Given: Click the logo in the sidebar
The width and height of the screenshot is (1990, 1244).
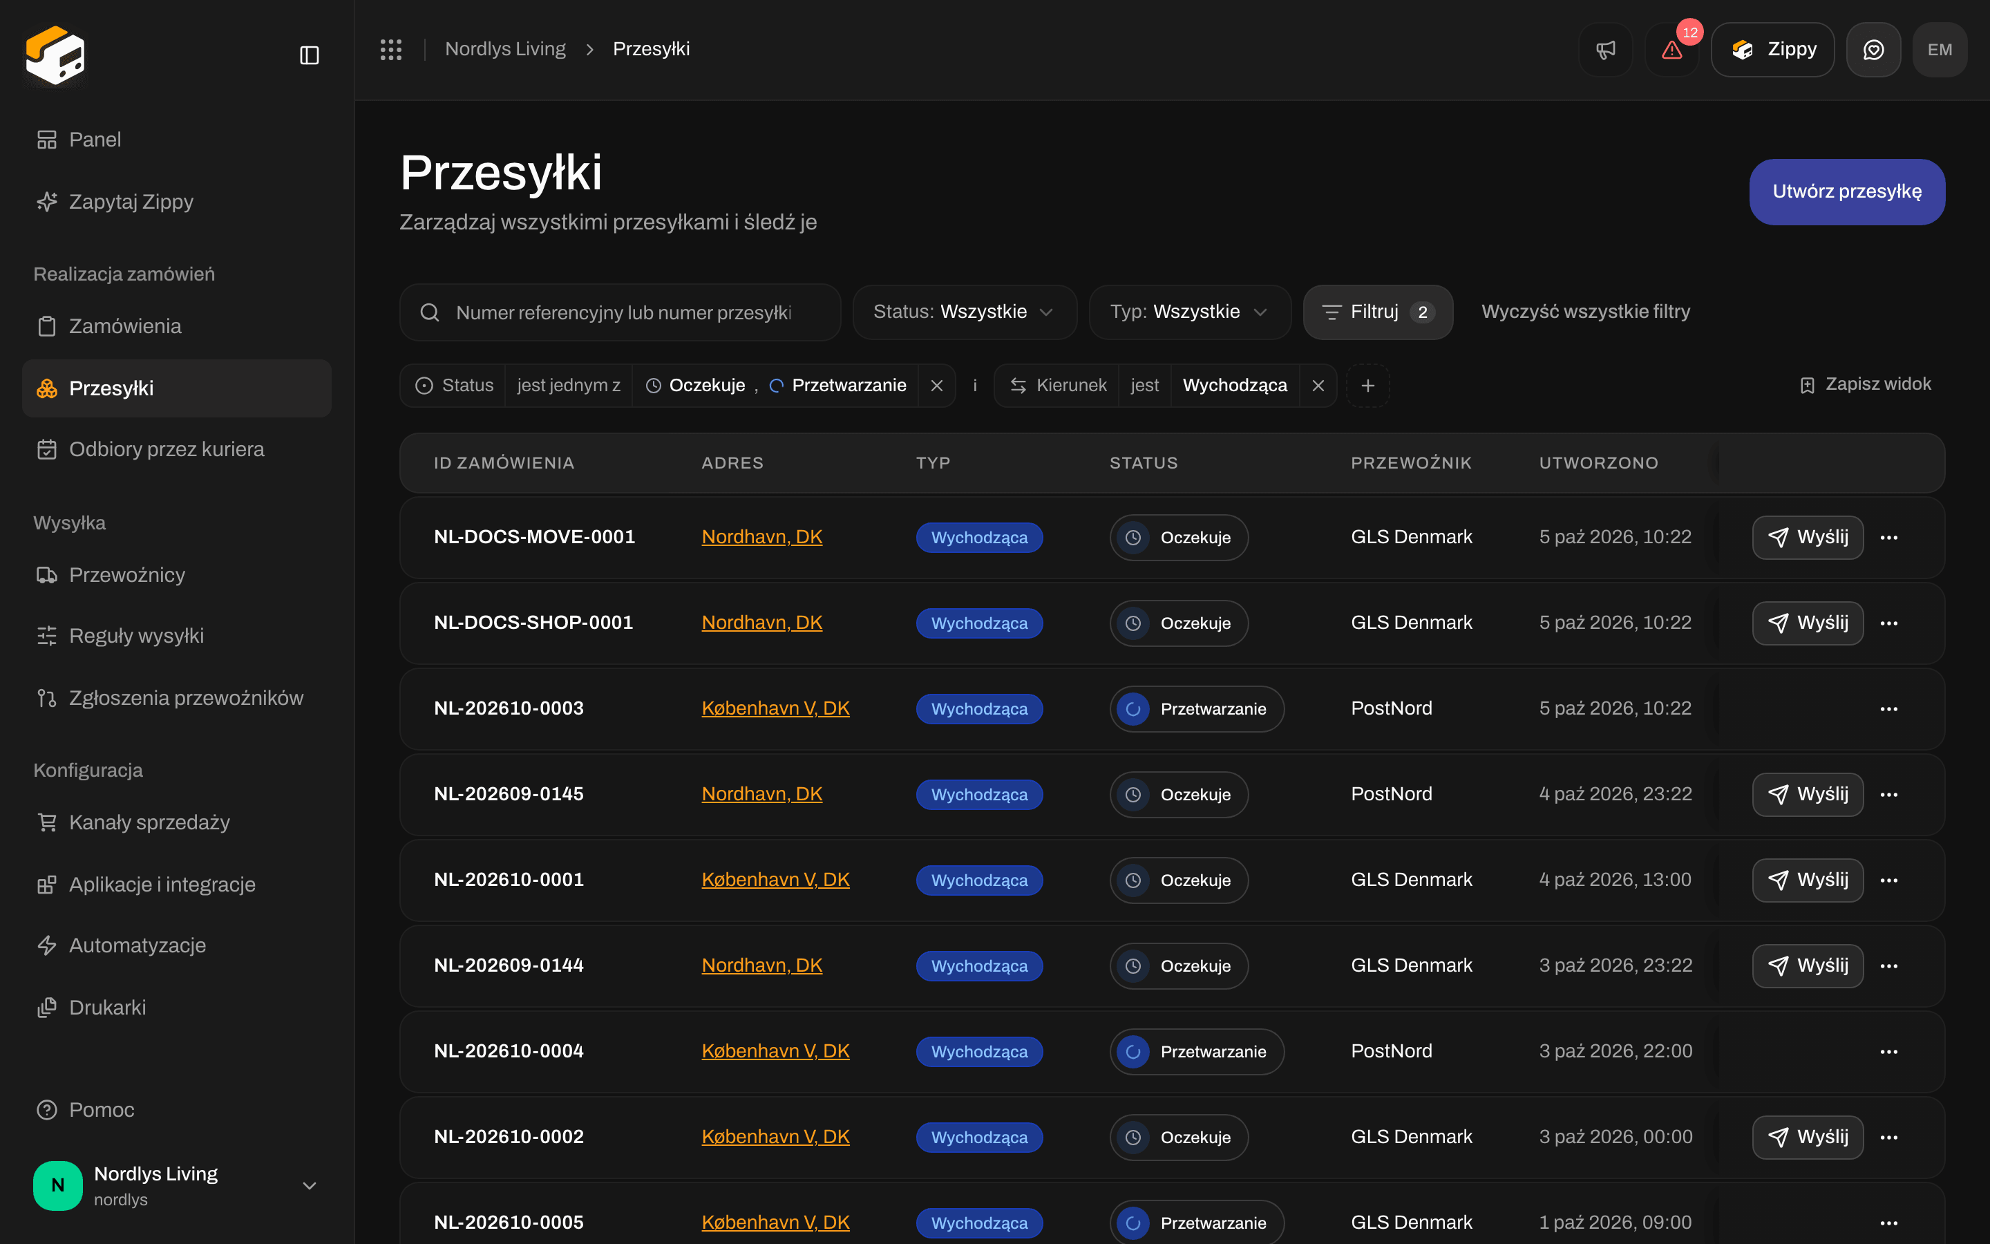Looking at the screenshot, I should (x=55, y=55).
